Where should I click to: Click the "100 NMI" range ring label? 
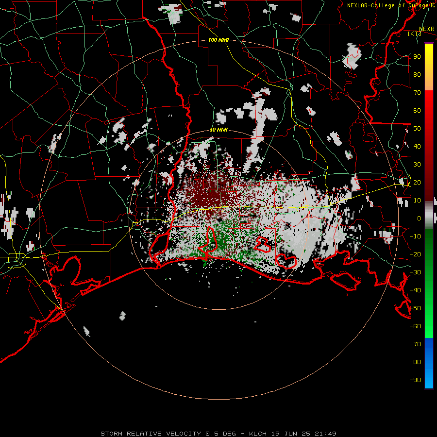(218, 40)
